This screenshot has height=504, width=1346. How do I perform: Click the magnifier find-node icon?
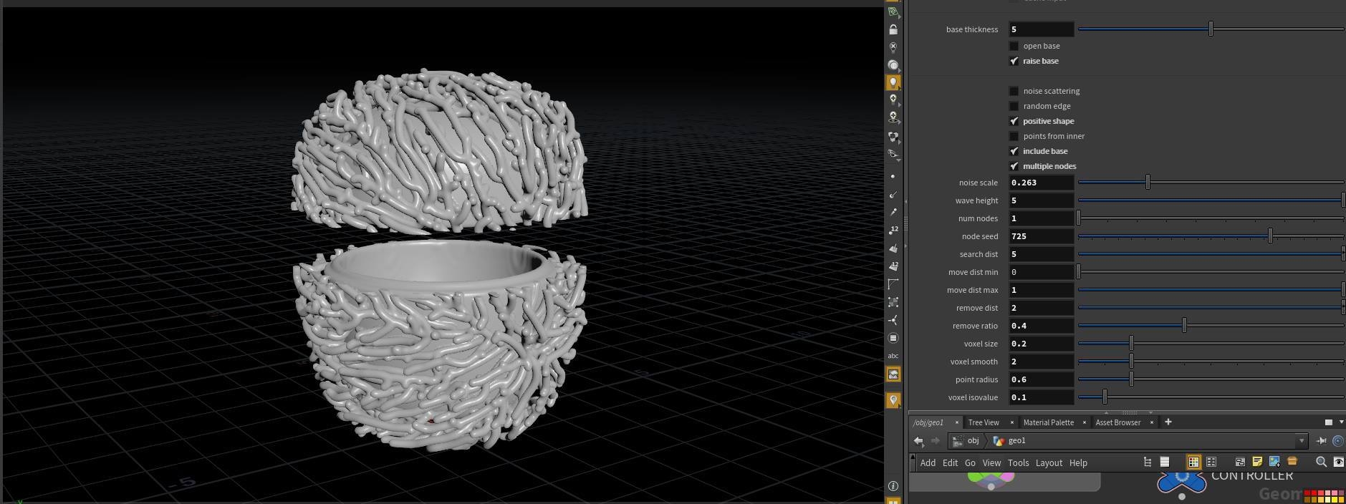point(1321,462)
